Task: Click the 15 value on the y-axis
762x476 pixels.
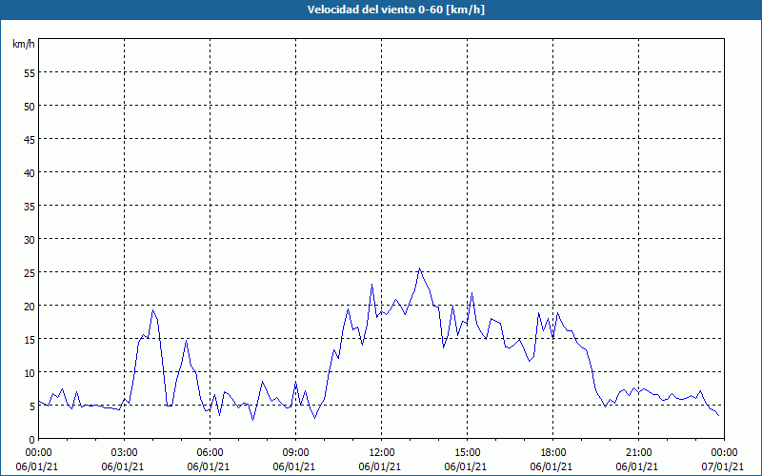Action: point(30,340)
